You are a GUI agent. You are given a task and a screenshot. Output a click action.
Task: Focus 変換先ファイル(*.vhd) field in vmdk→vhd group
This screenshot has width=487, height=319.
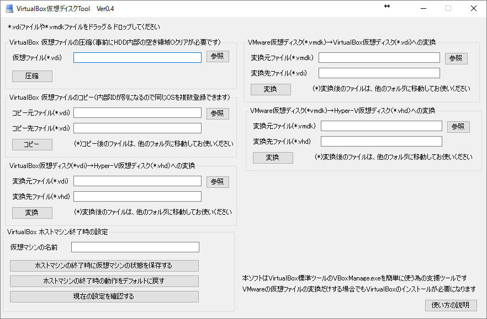[382, 142]
